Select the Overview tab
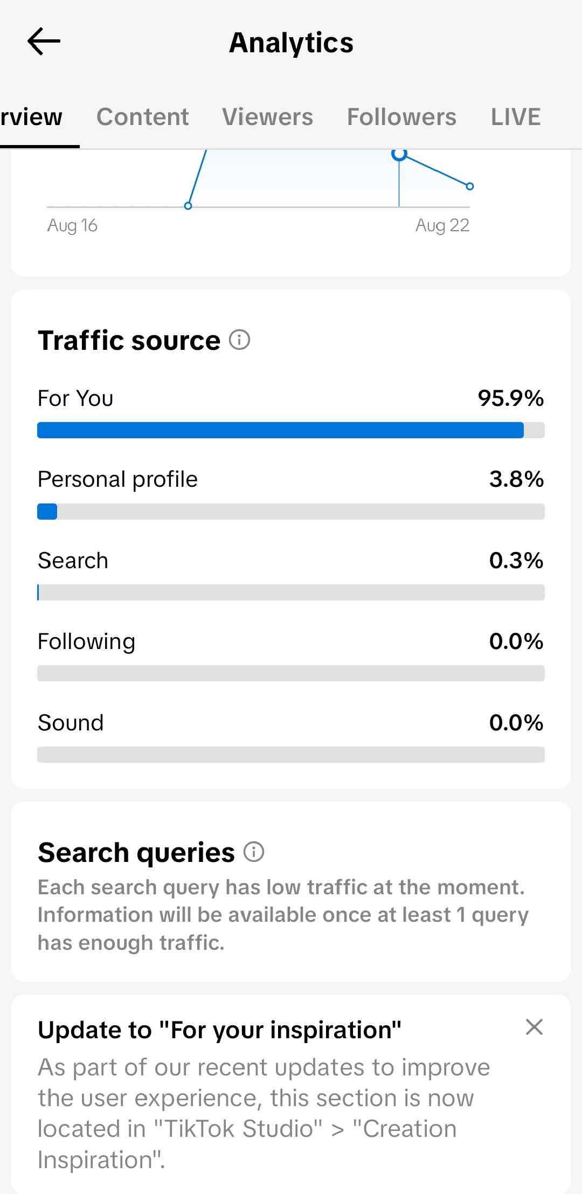582x1194 pixels. pos(31,117)
